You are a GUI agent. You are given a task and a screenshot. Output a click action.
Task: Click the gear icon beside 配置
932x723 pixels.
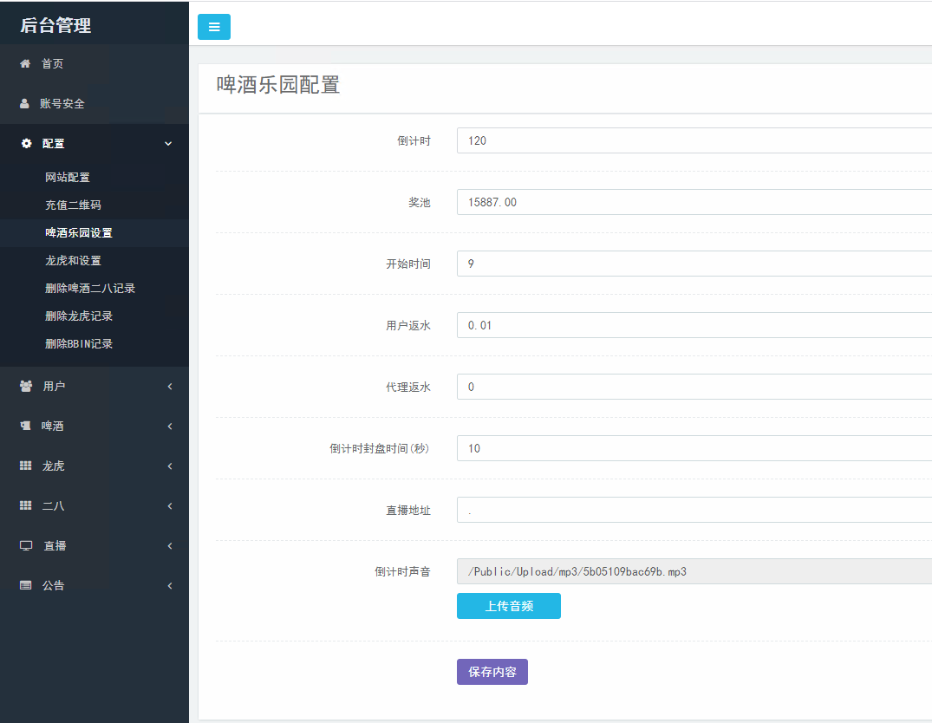tap(26, 143)
